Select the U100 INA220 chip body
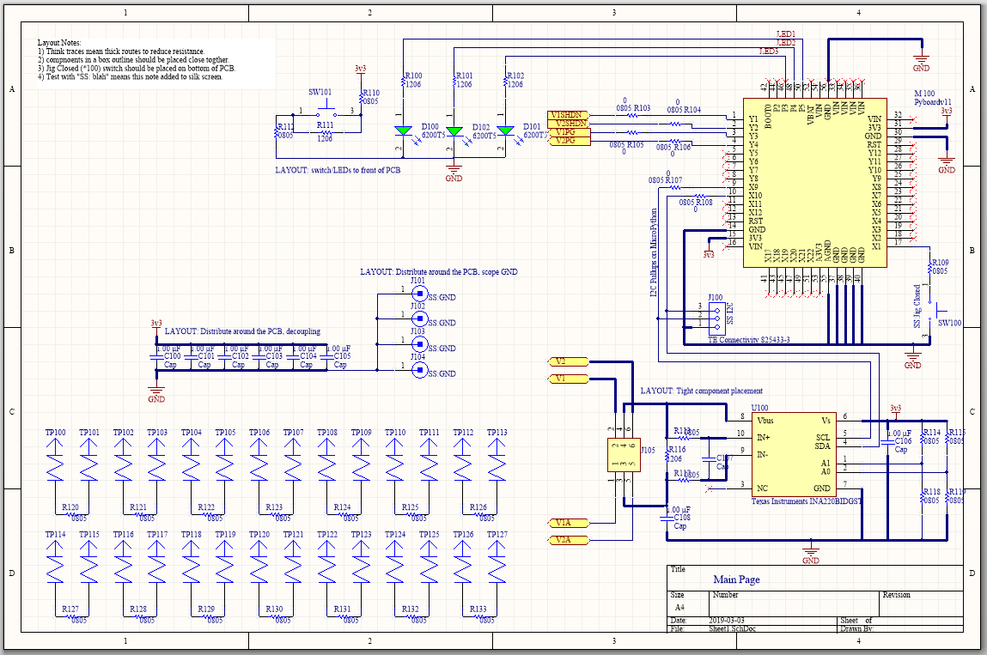Viewport: 987px width, 655px height. pyautogui.click(x=794, y=455)
